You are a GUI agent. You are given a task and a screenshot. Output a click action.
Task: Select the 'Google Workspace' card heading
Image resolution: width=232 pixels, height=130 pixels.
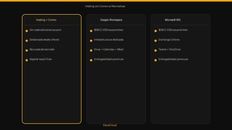point(111,20)
